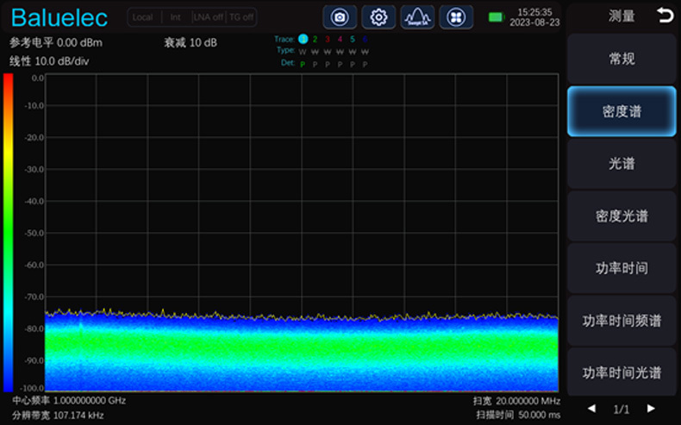Viewport: 681px width, 425px height.
Task: Select the Swept SA mode icon
Action: coord(417,17)
